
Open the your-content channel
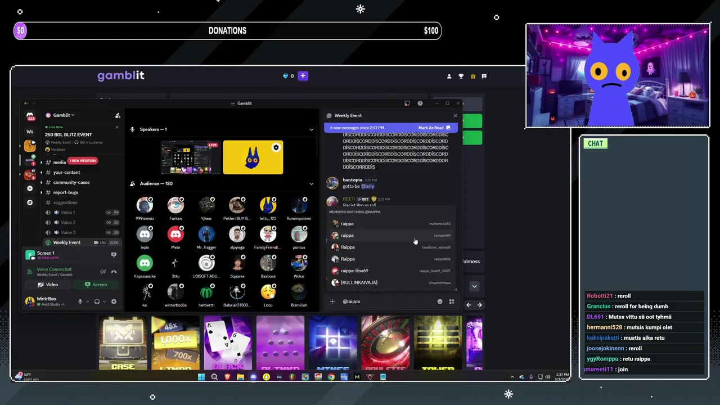(66, 172)
